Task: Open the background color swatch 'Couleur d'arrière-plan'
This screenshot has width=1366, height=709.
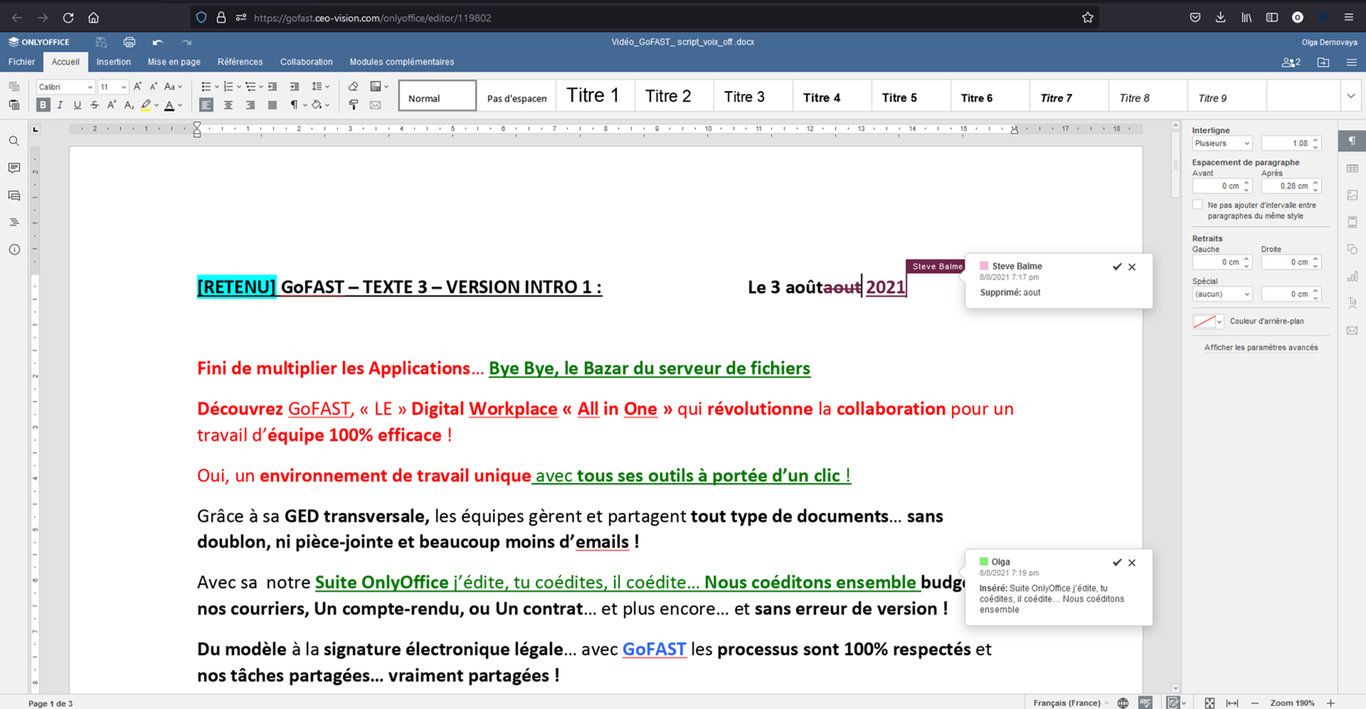Action: 1207,322
